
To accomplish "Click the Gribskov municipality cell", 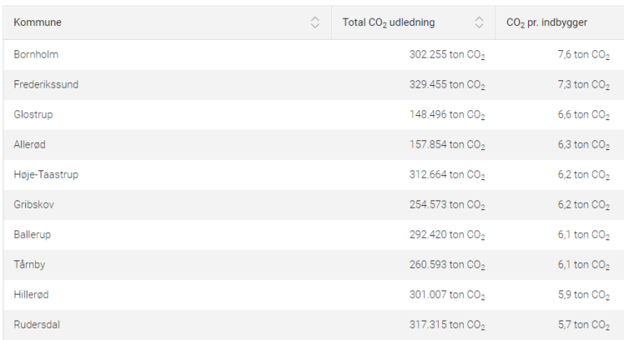I will point(33,204).
